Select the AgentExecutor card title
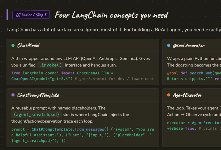 pos(187,95)
